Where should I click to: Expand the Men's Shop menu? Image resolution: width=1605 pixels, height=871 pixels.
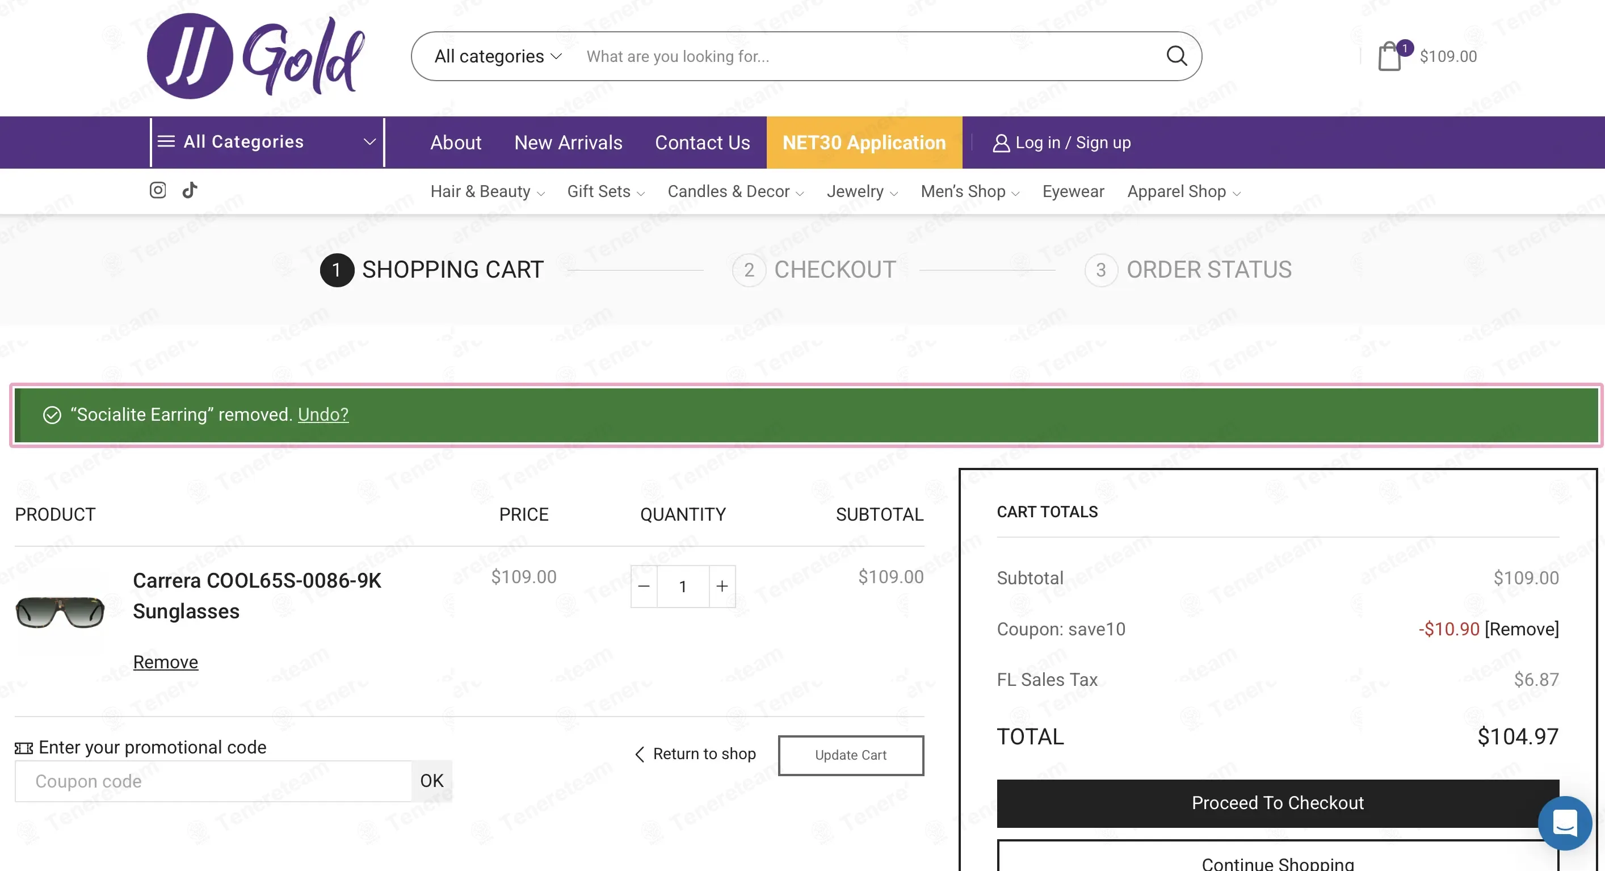pos(970,191)
